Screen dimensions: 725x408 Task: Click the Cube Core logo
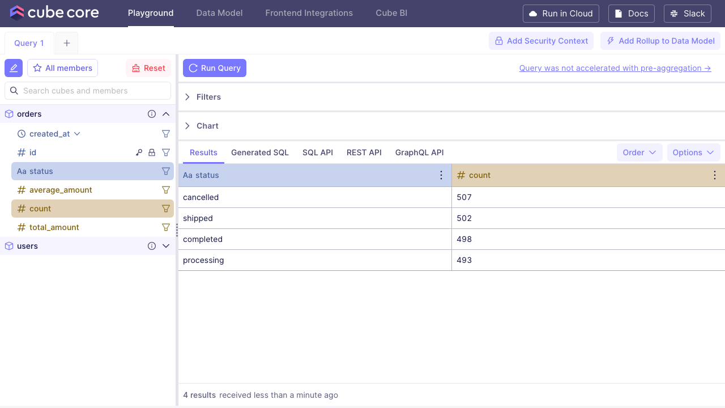click(54, 13)
